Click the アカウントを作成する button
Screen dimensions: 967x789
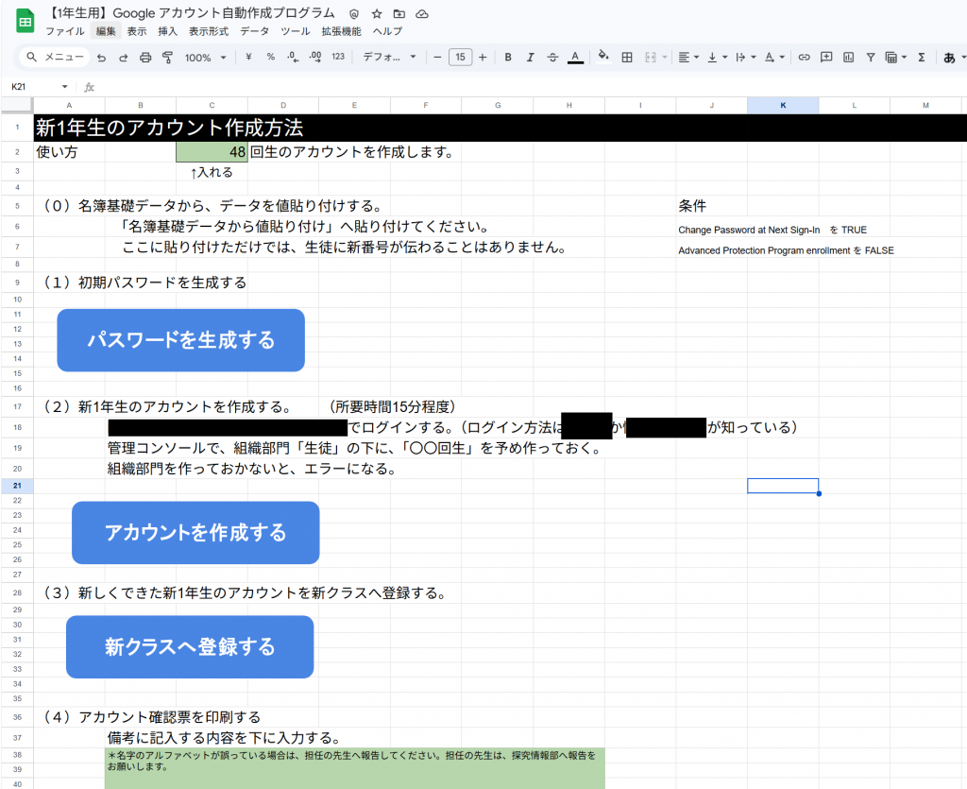195,533
